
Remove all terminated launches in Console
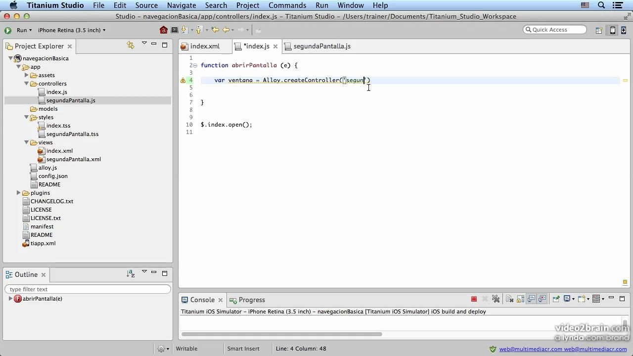click(496, 299)
